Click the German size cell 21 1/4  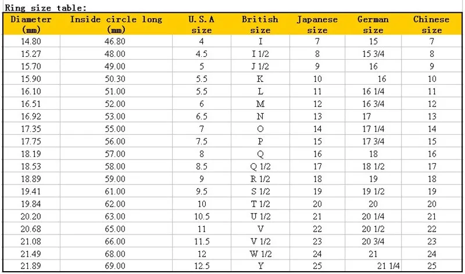[x=388, y=266]
